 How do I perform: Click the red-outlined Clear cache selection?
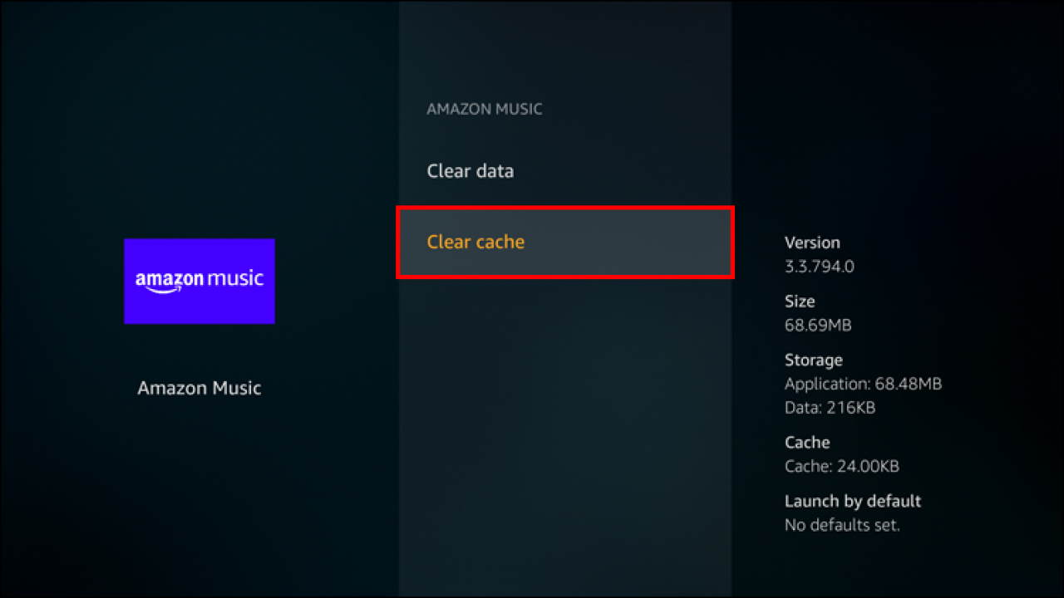click(565, 242)
